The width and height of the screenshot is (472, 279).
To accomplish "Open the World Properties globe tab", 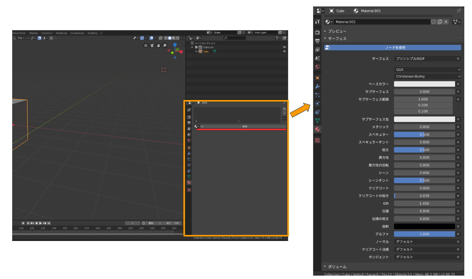I will pos(318,67).
